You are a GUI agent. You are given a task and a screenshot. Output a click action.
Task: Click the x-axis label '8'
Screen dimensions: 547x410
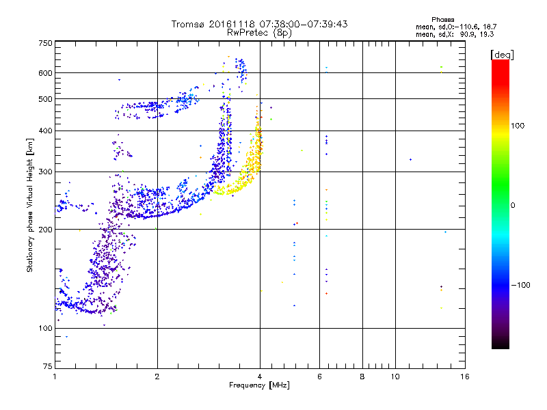pos(362,377)
